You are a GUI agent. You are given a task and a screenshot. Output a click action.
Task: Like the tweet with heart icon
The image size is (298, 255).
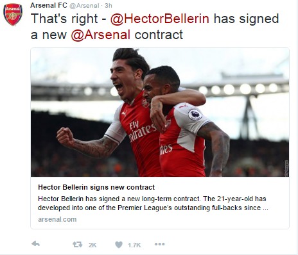click(119, 245)
